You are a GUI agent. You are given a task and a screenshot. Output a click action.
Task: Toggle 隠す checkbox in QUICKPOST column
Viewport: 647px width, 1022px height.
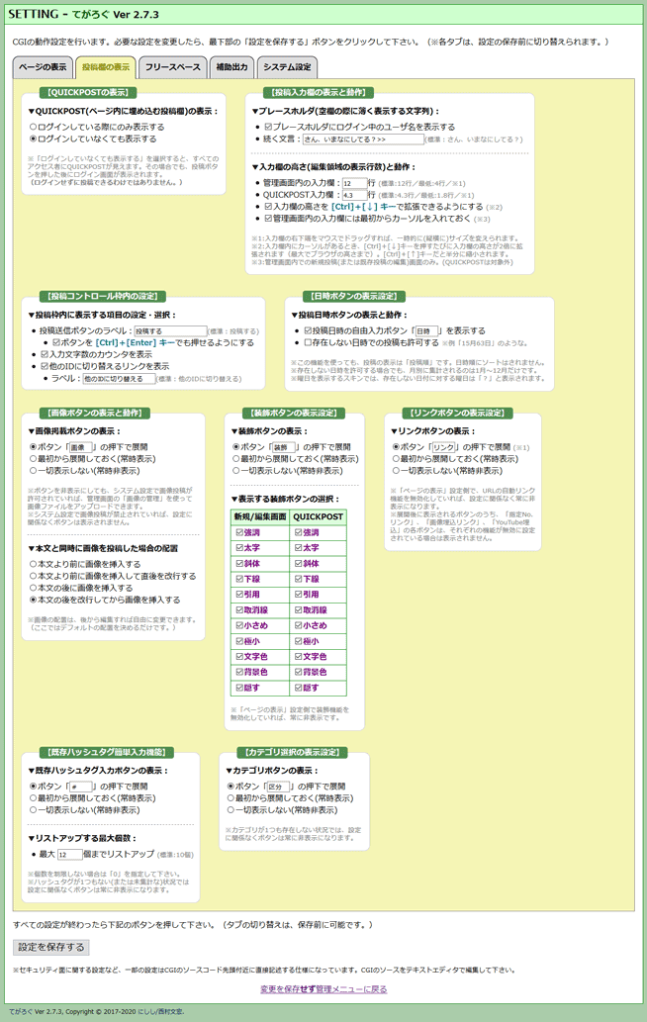tap(298, 688)
